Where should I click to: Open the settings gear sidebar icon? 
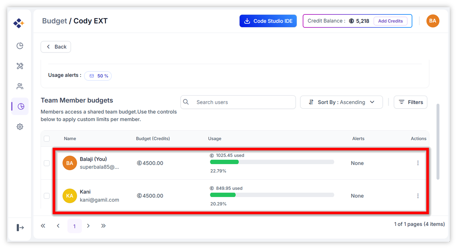[20, 127]
